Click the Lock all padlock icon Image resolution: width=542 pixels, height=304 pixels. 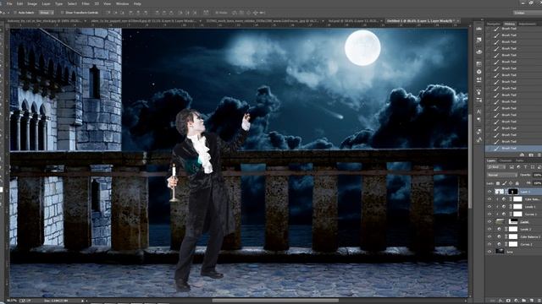[517, 183]
